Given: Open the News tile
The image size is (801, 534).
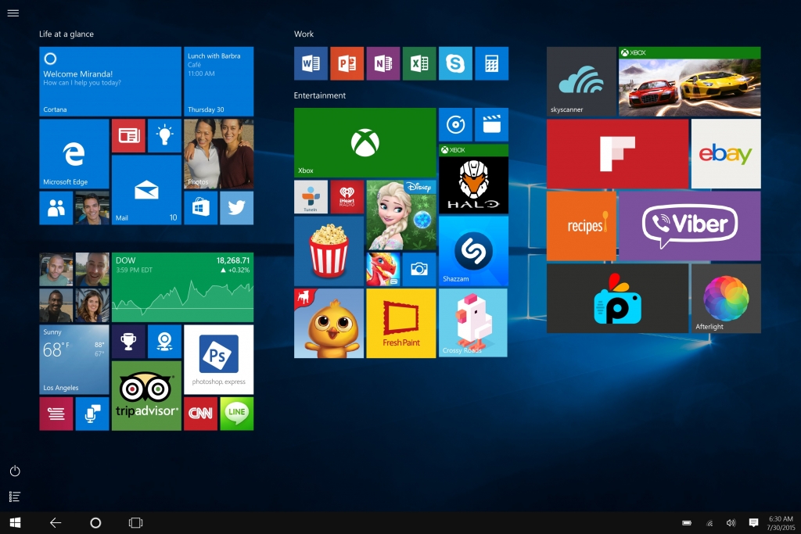Looking at the screenshot, I should [x=129, y=136].
